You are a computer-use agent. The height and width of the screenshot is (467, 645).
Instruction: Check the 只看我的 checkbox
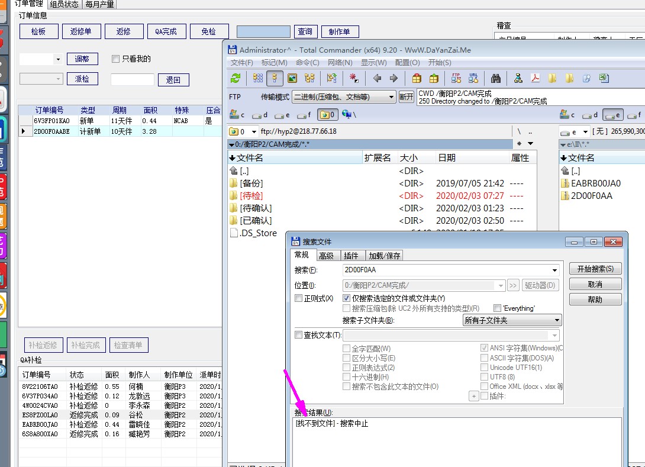(x=115, y=59)
